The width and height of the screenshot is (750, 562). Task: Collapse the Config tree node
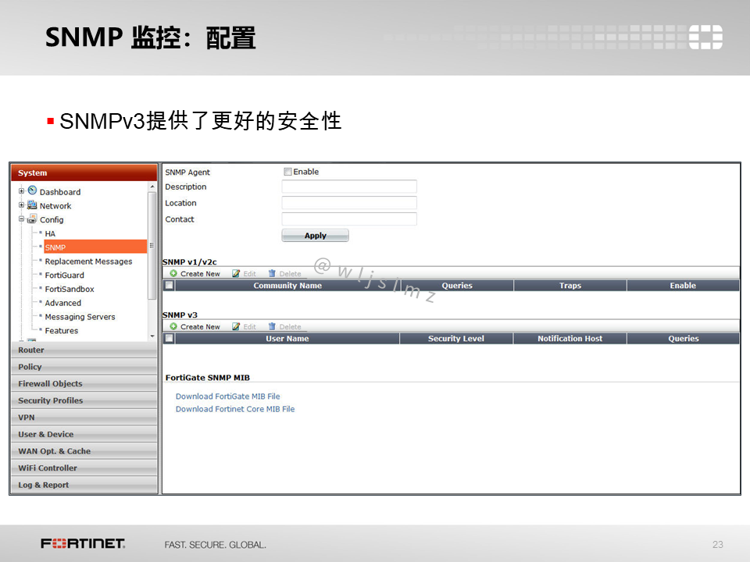(x=22, y=219)
